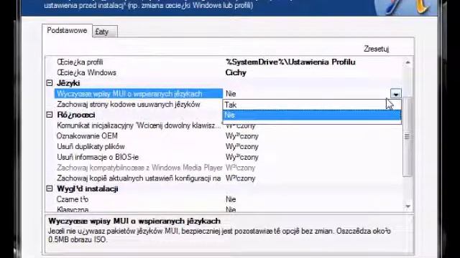Click the Zresetuj link
Image resolution: width=460 pixels, height=258 pixels.
click(377, 49)
